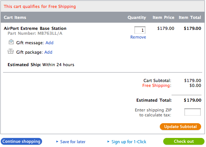Click the Quantity column header
The image size is (206, 147).
[137, 17]
